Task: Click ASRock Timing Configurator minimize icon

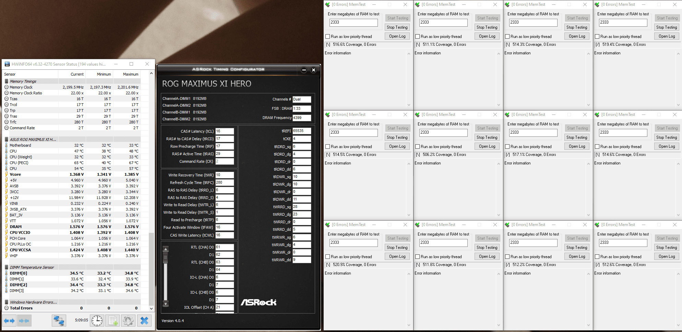Action: [304, 70]
